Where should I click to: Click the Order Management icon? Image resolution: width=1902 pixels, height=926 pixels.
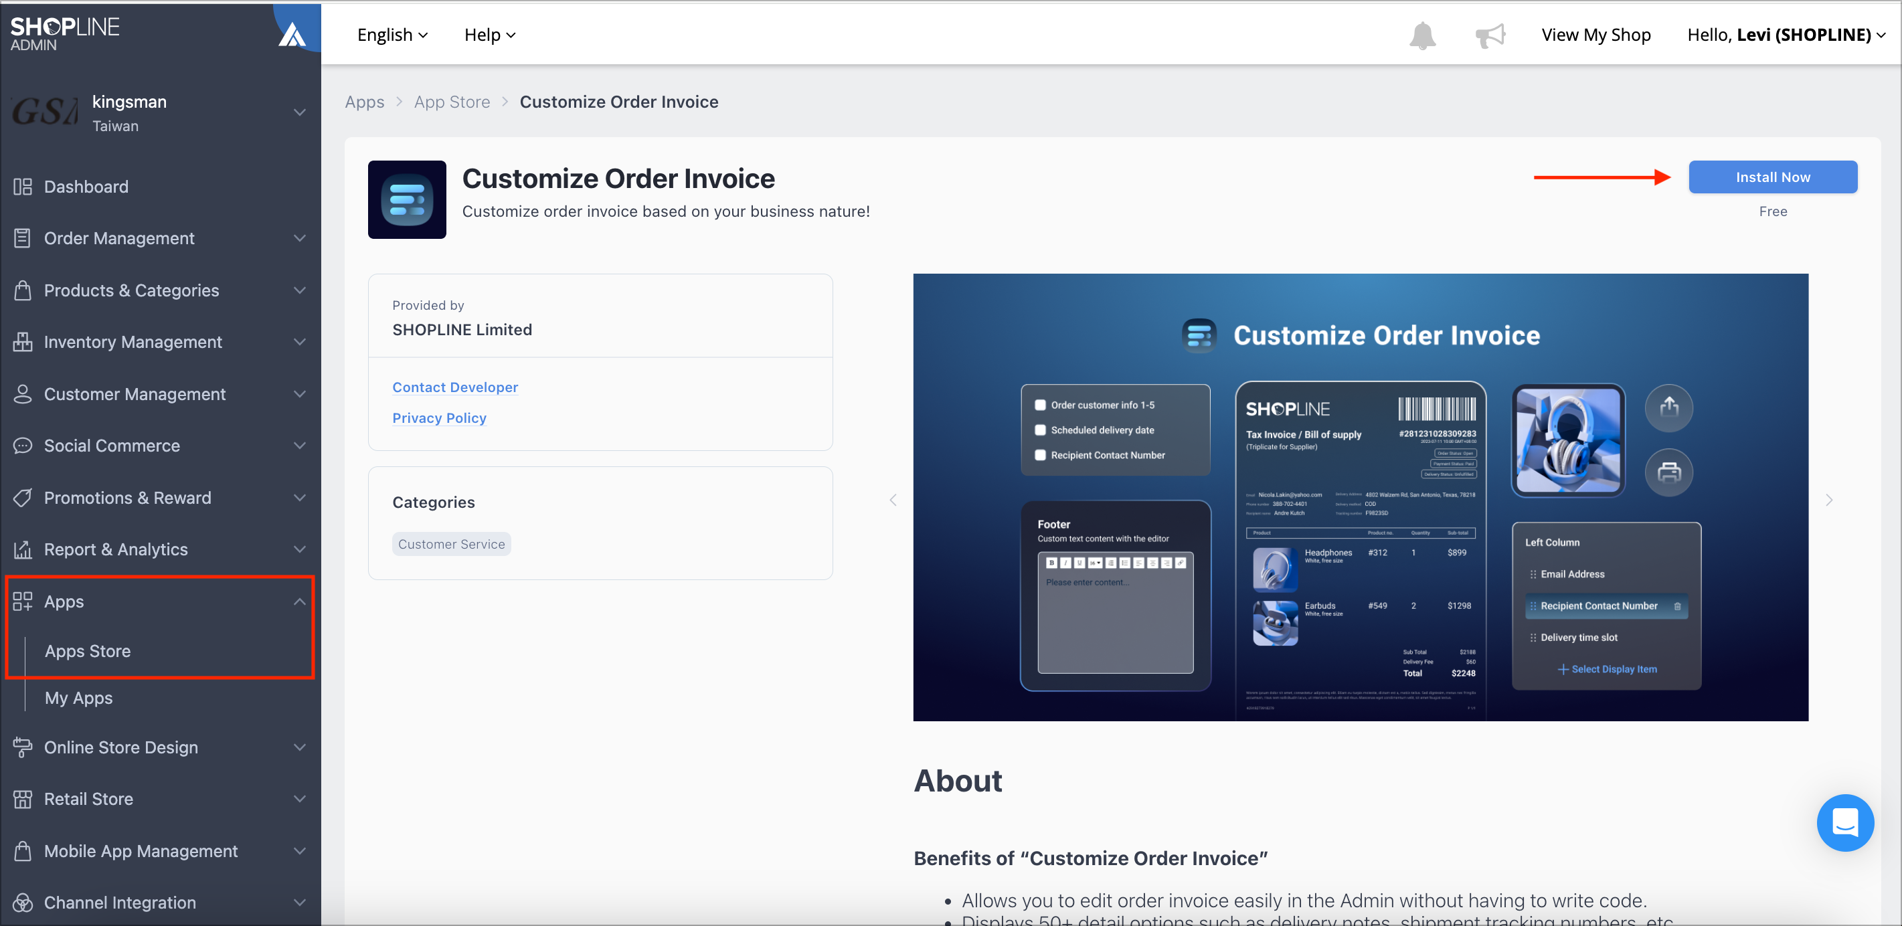[23, 238]
